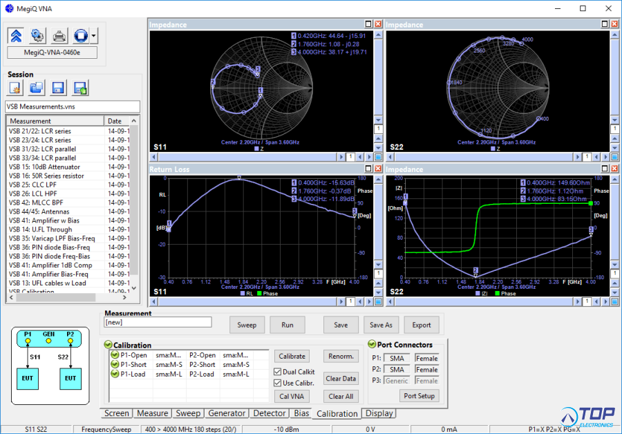Start a single Sweep

pos(247,325)
